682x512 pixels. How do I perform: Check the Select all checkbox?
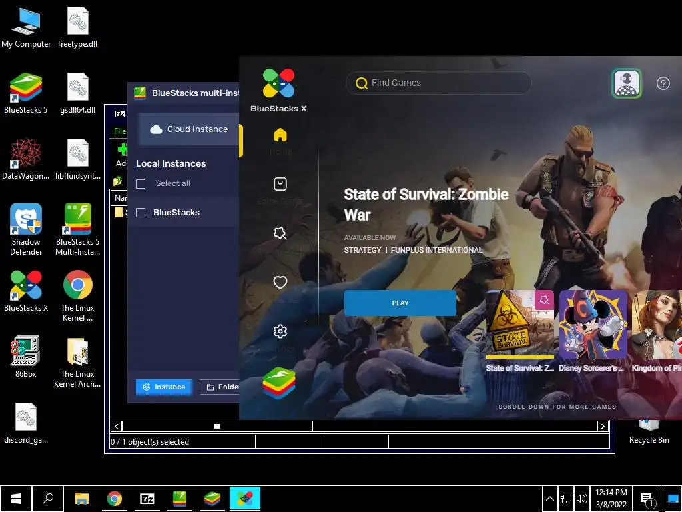coord(141,184)
